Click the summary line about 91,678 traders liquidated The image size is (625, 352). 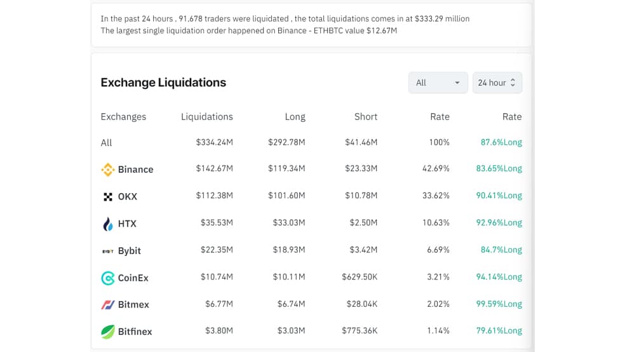(x=285, y=18)
